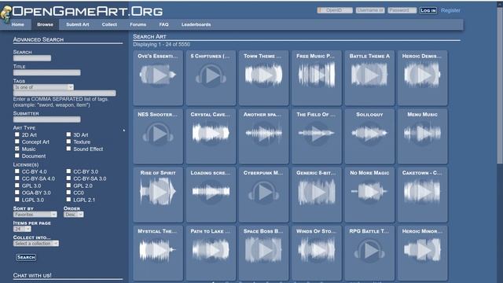Tick the GPL 3.0 license checkbox

pyautogui.click(x=17, y=186)
